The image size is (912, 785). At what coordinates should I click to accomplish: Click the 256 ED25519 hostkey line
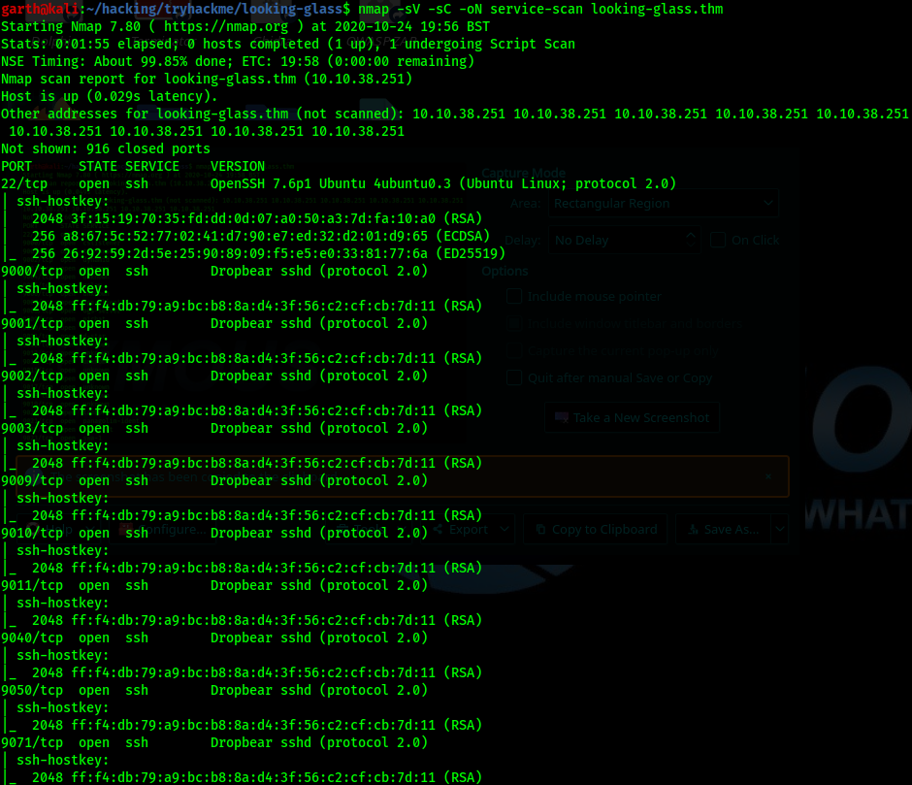(269, 253)
